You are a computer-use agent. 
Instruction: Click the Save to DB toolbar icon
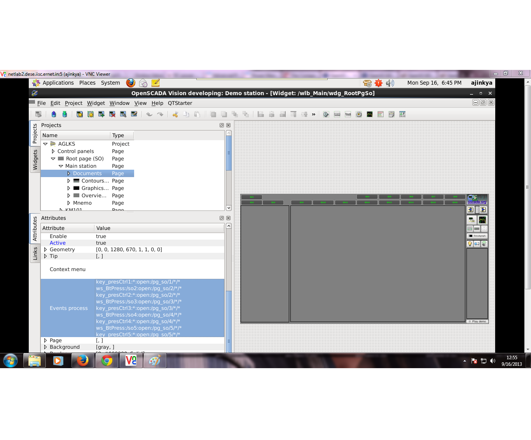point(65,114)
